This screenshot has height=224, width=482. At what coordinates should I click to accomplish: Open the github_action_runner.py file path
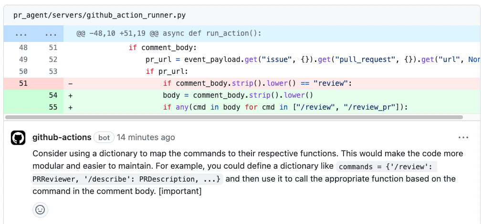(x=100, y=15)
